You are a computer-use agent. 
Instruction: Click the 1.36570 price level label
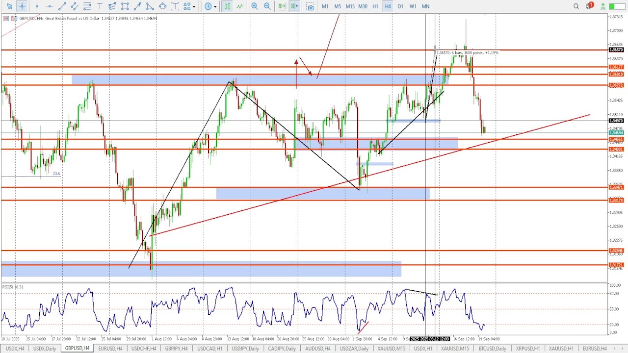click(616, 50)
